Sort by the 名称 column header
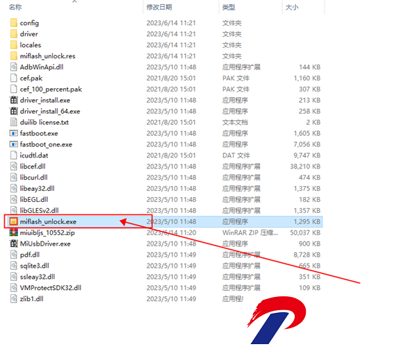Image resolution: width=417 pixels, height=349 pixels. pos(15,7)
